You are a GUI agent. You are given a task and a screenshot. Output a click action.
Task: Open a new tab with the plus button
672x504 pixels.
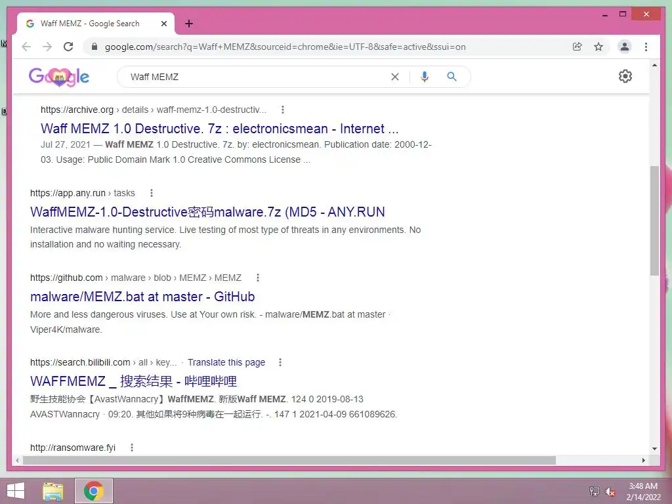pos(189,24)
